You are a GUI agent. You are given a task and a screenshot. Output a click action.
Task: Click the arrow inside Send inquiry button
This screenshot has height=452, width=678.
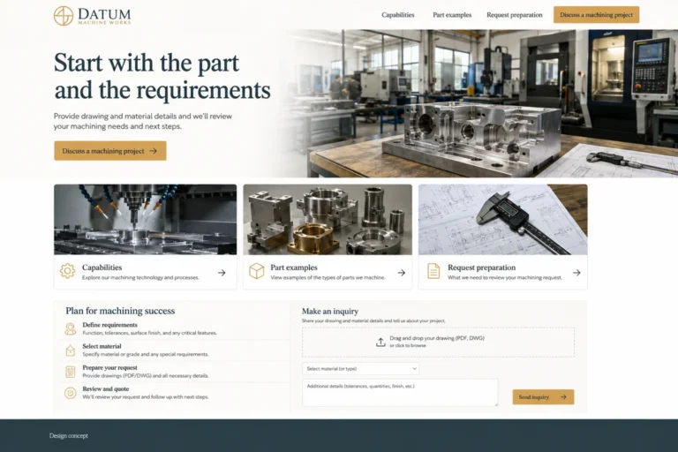tap(563, 397)
